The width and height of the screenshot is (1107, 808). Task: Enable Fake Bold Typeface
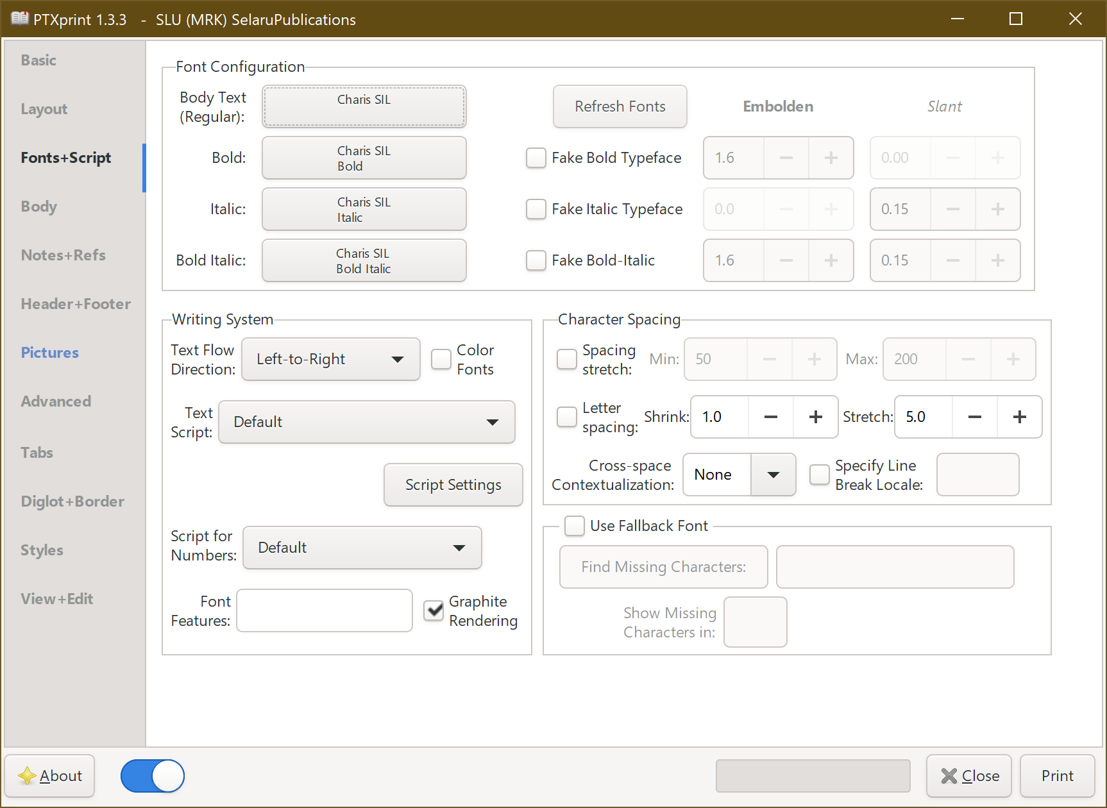536,158
